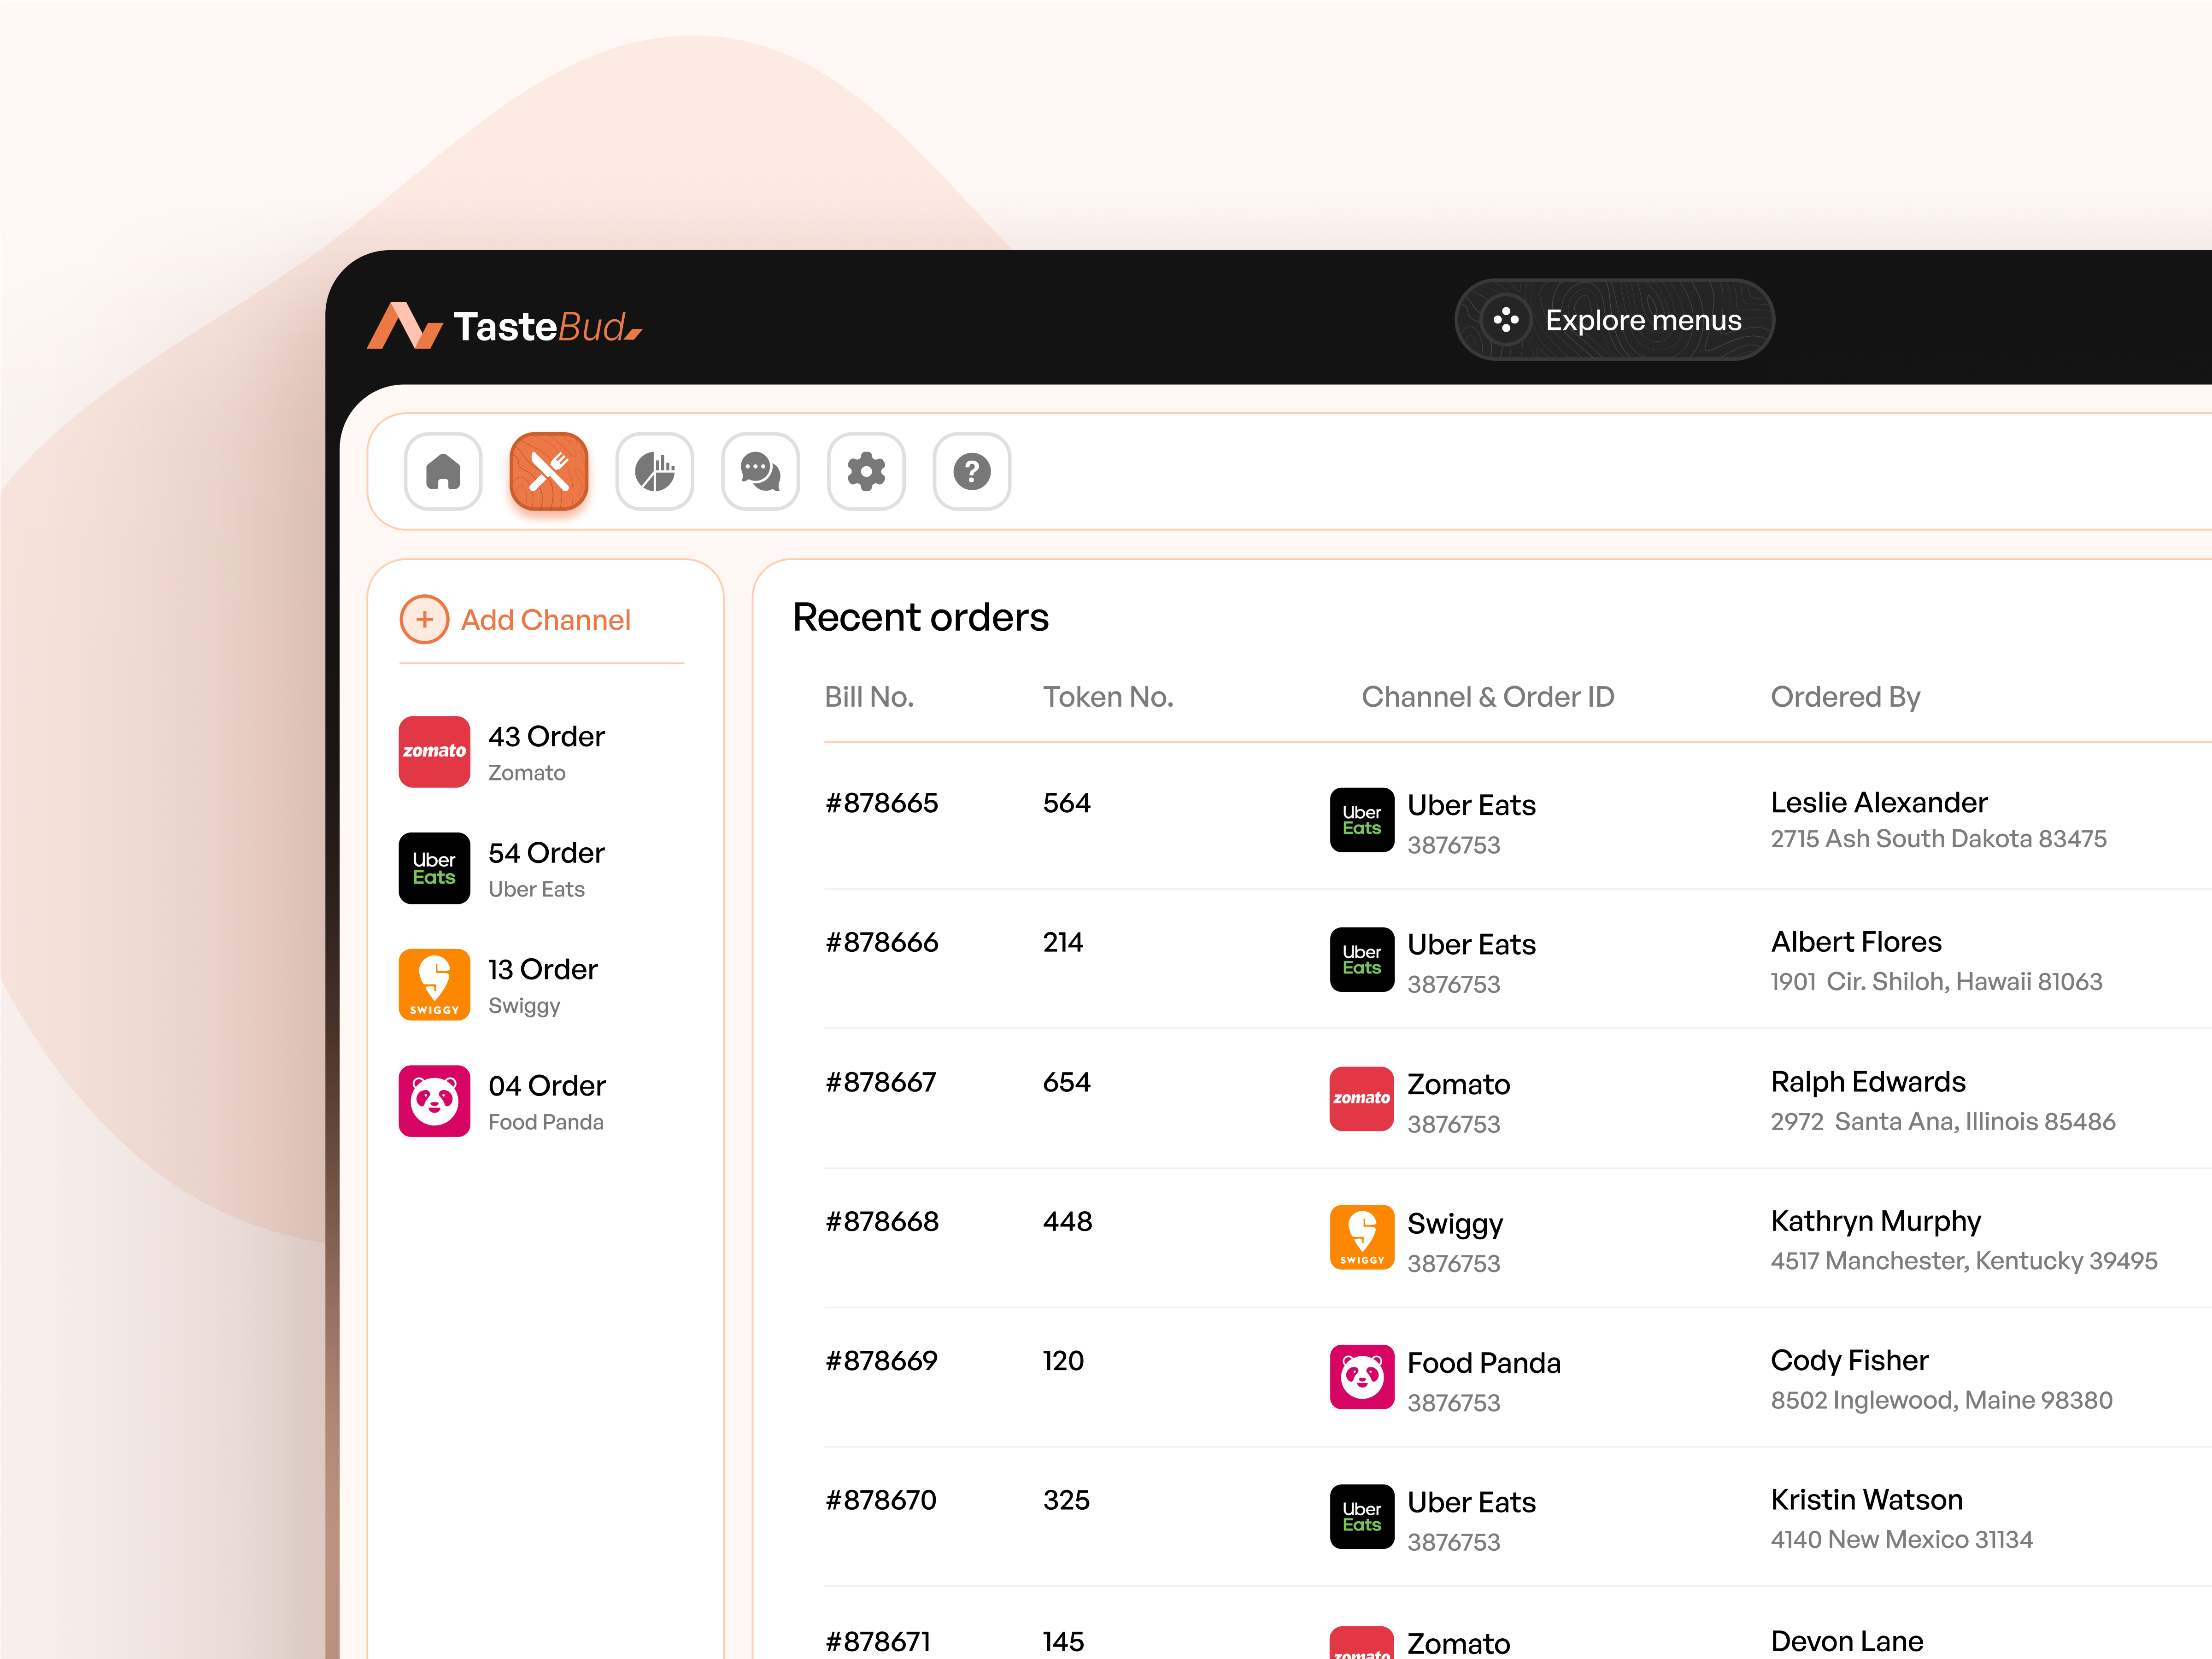The image size is (2212, 1659).
Task: Click the Token No. column header
Action: click(x=1107, y=697)
